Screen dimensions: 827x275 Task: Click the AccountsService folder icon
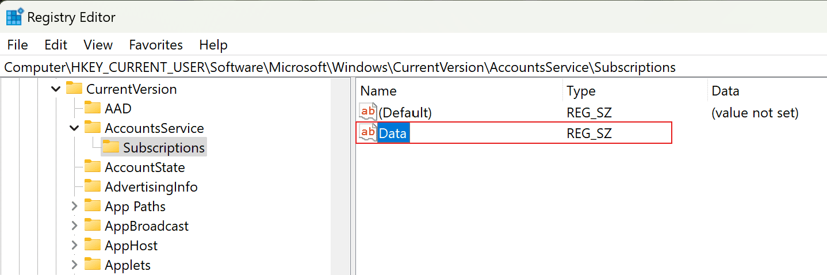[93, 128]
